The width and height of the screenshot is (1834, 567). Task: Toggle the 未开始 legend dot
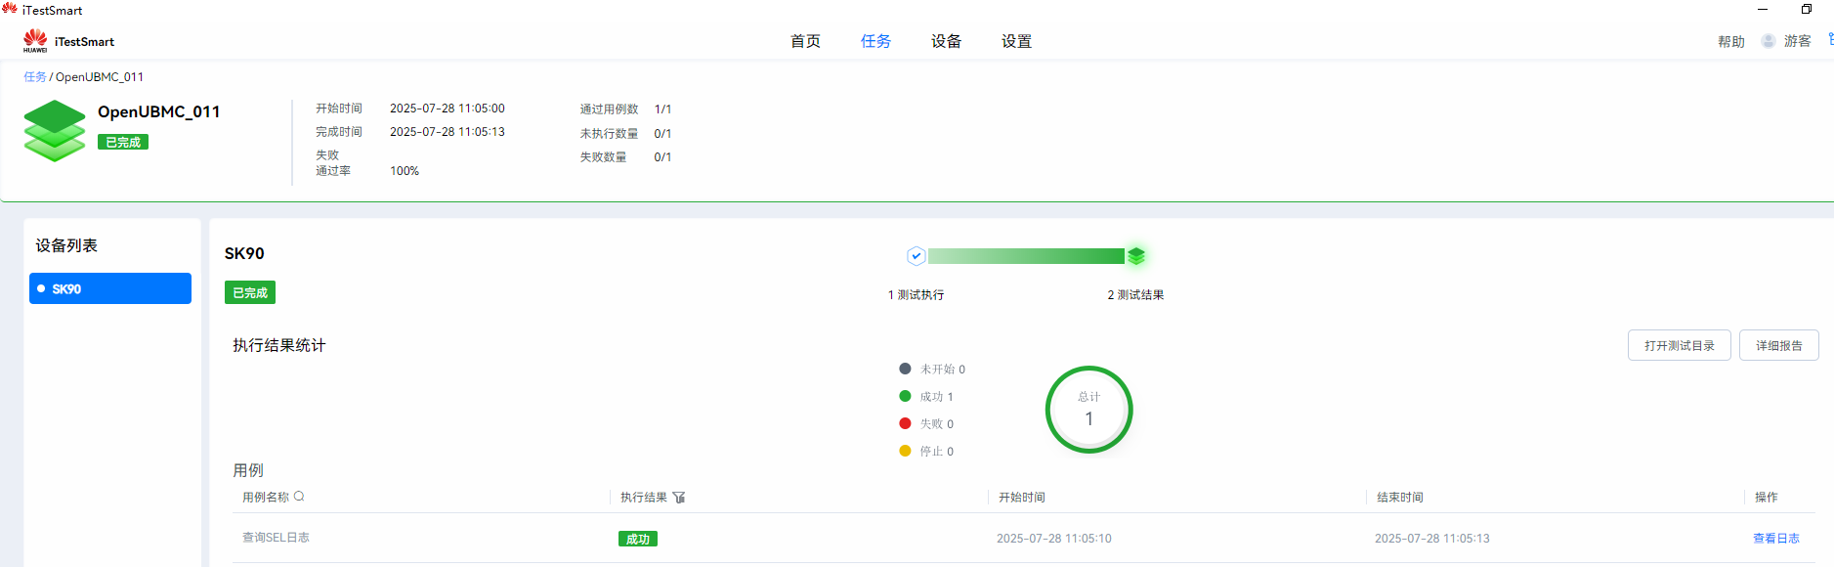click(905, 369)
